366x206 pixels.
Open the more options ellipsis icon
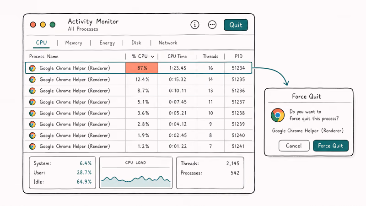point(212,25)
